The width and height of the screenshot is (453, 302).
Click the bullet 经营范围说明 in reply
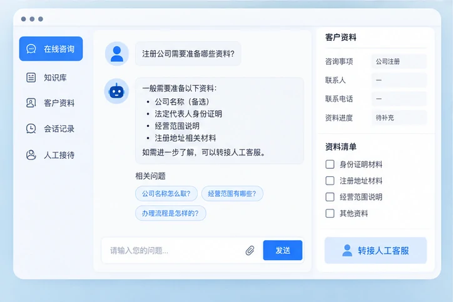pos(177,126)
